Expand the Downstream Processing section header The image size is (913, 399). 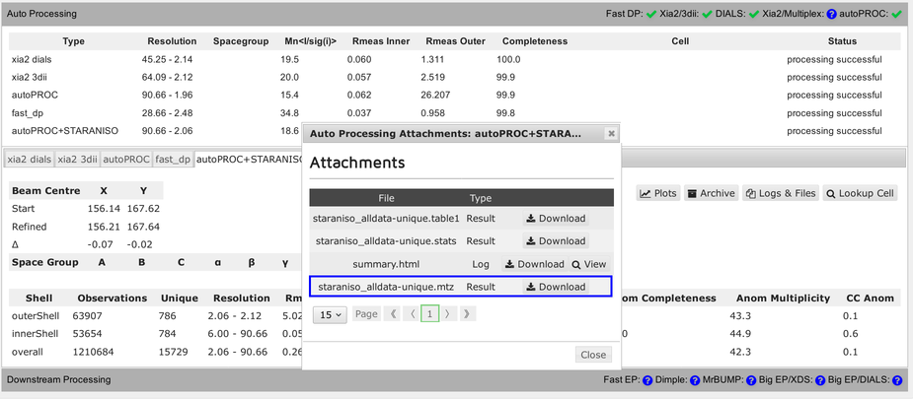[456, 380]
